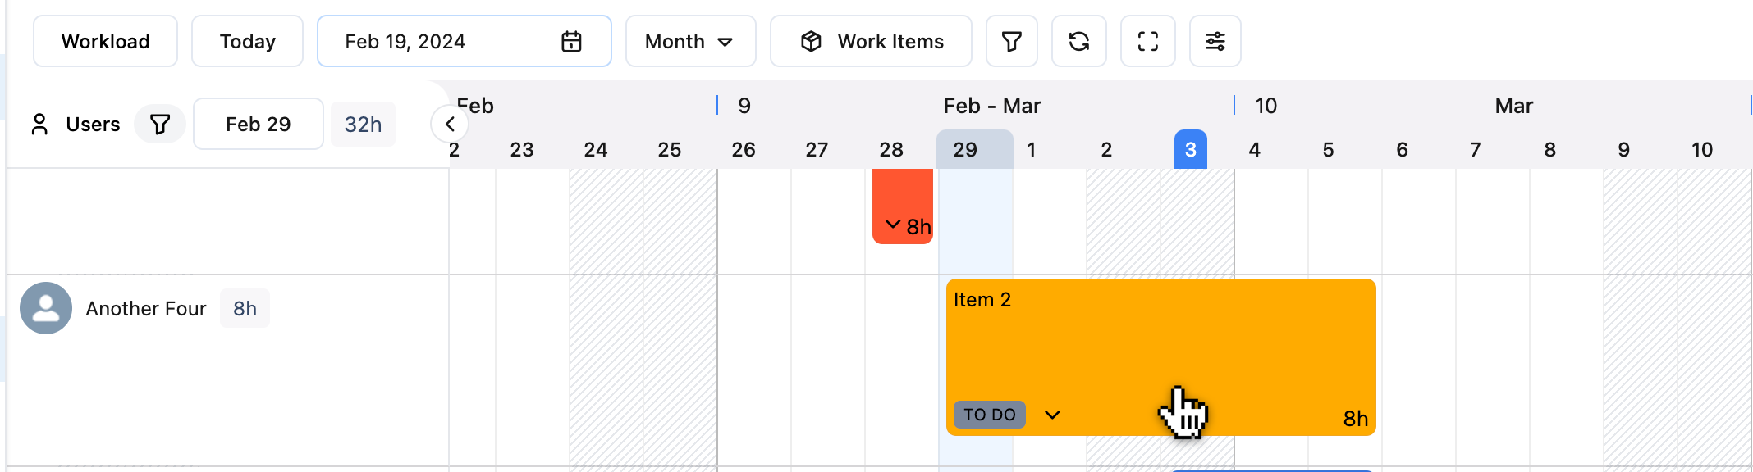Open the view settings sliders icon
The image size is (1753, 472).
[1215, 41]
